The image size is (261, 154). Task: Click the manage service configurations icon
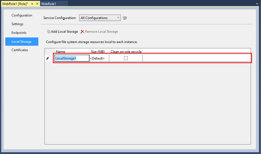(x=125, y=18)
